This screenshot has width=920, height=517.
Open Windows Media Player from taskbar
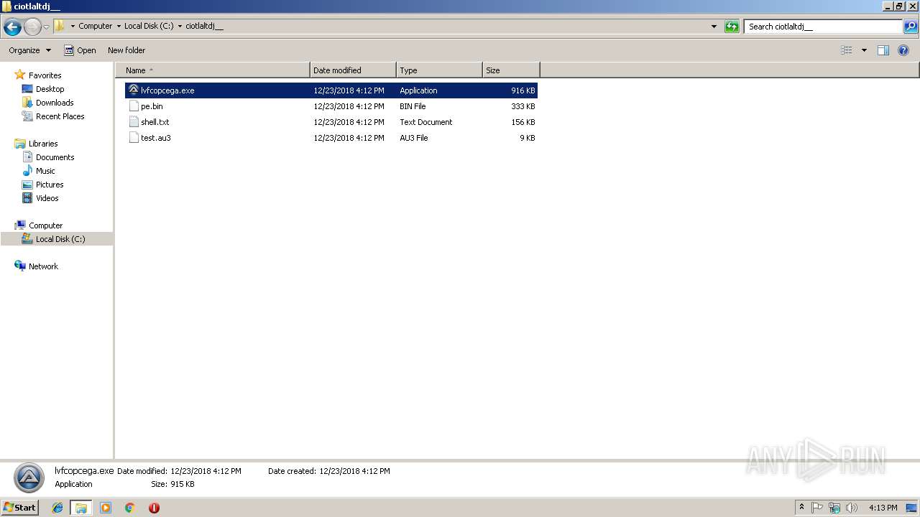(106, 508)
